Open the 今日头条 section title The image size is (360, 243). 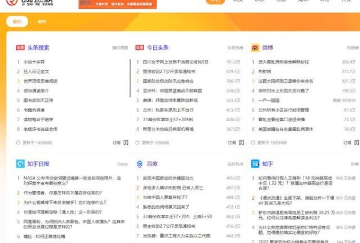pos(158,47)
